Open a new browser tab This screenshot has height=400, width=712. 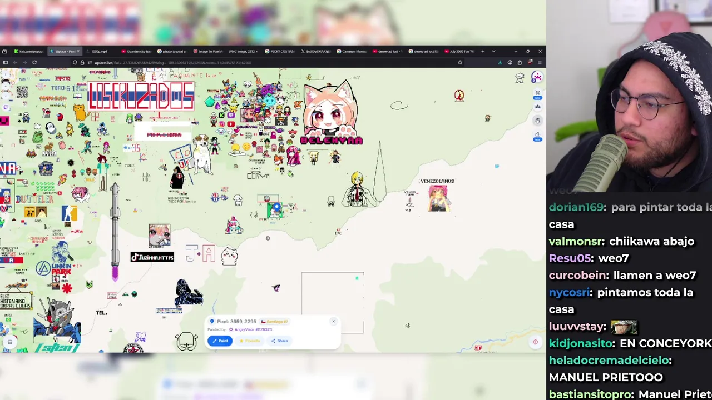coord(483,51)
